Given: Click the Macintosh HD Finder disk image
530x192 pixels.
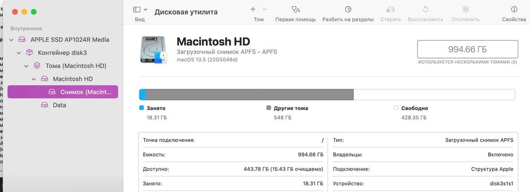Looking at the screenshot, I should 154,50.
